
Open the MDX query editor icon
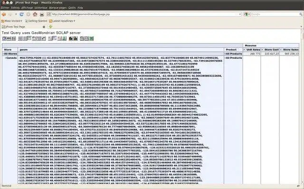pyautogui.click(x=9, y=38)
